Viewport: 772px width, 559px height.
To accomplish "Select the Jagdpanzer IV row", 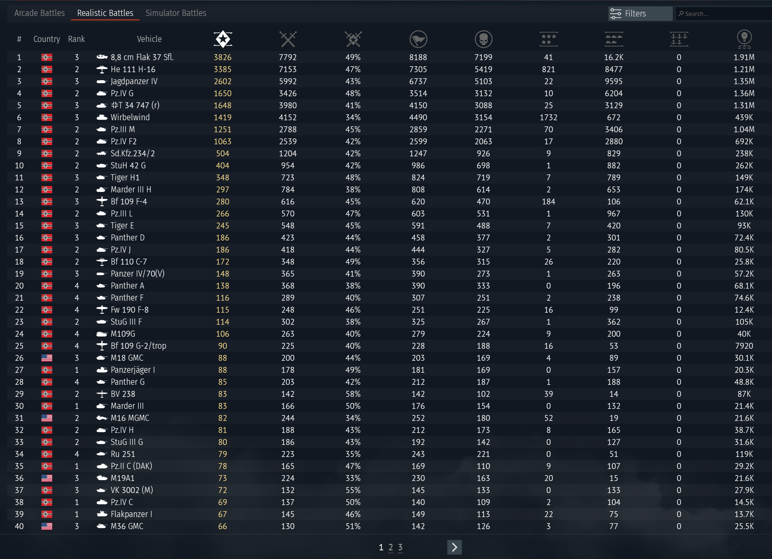I will [134, 81].
